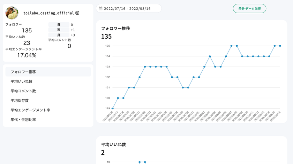Click the 日 follower change label
This screenshot has width=293, height=164.
pyautogui.click(x=58, y=25)
